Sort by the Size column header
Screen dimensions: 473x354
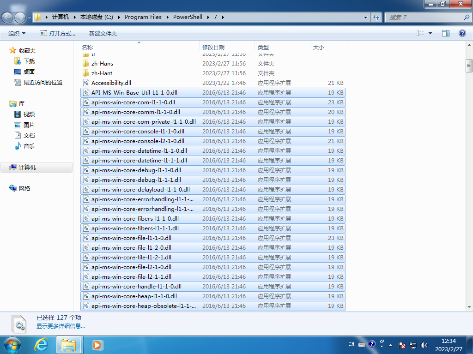click(329, 47)
